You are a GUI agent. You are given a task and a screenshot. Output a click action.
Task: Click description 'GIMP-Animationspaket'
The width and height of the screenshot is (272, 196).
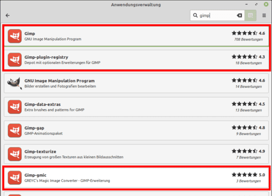pos(43,133)
